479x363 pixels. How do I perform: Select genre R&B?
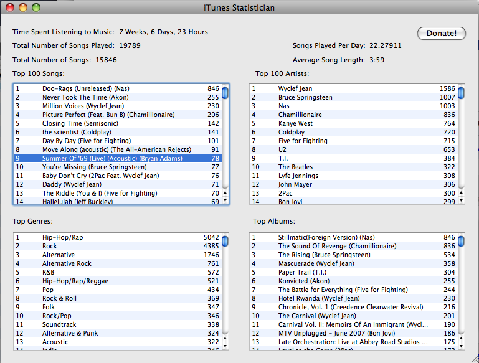(x=118, y=272)
